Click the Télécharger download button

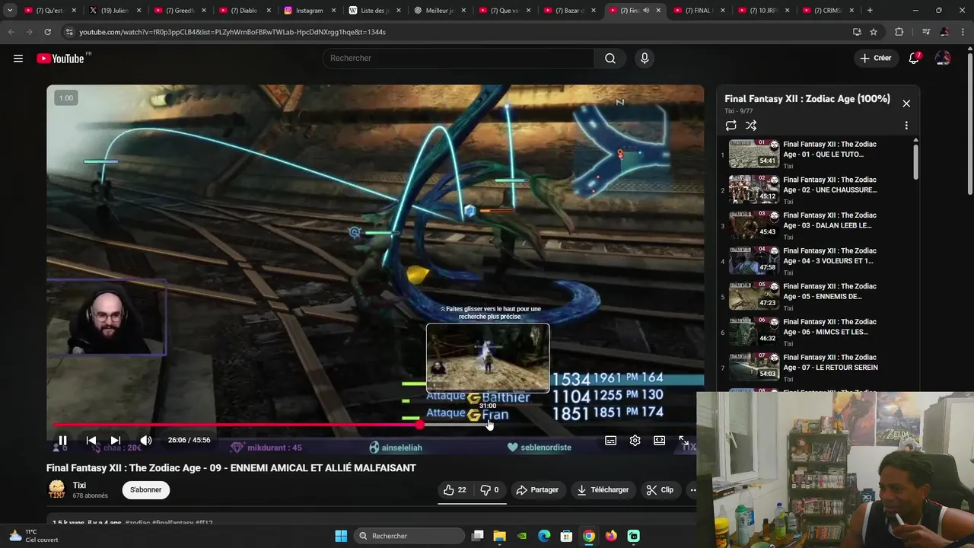603,490
